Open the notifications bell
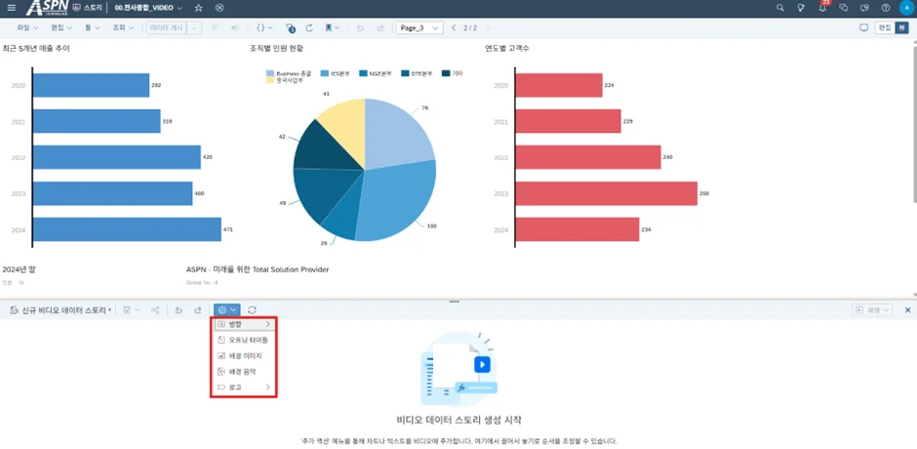 [821, 8]
